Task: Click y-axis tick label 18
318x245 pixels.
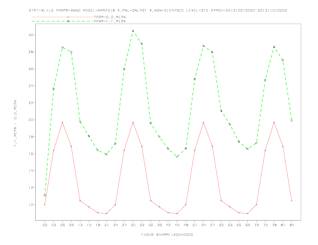Action: (x=31, y=137)
